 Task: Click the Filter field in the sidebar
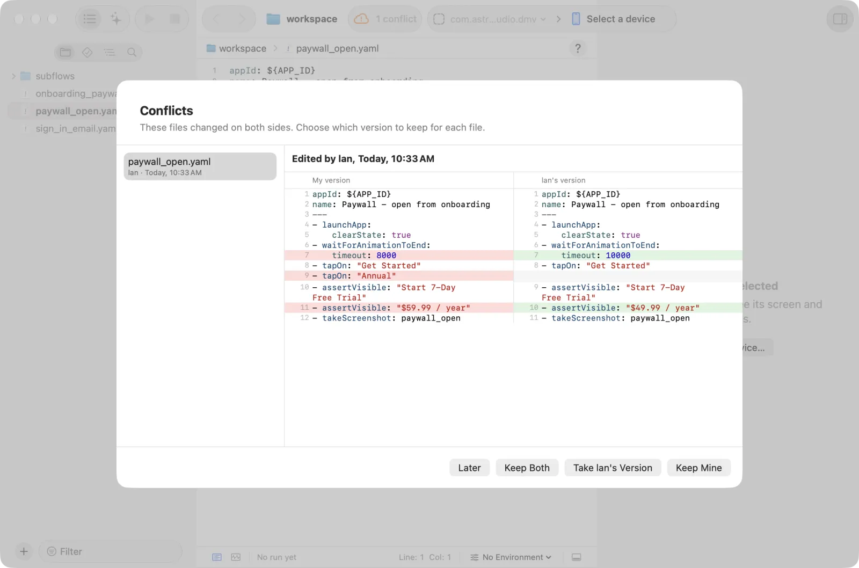point(110,551)
